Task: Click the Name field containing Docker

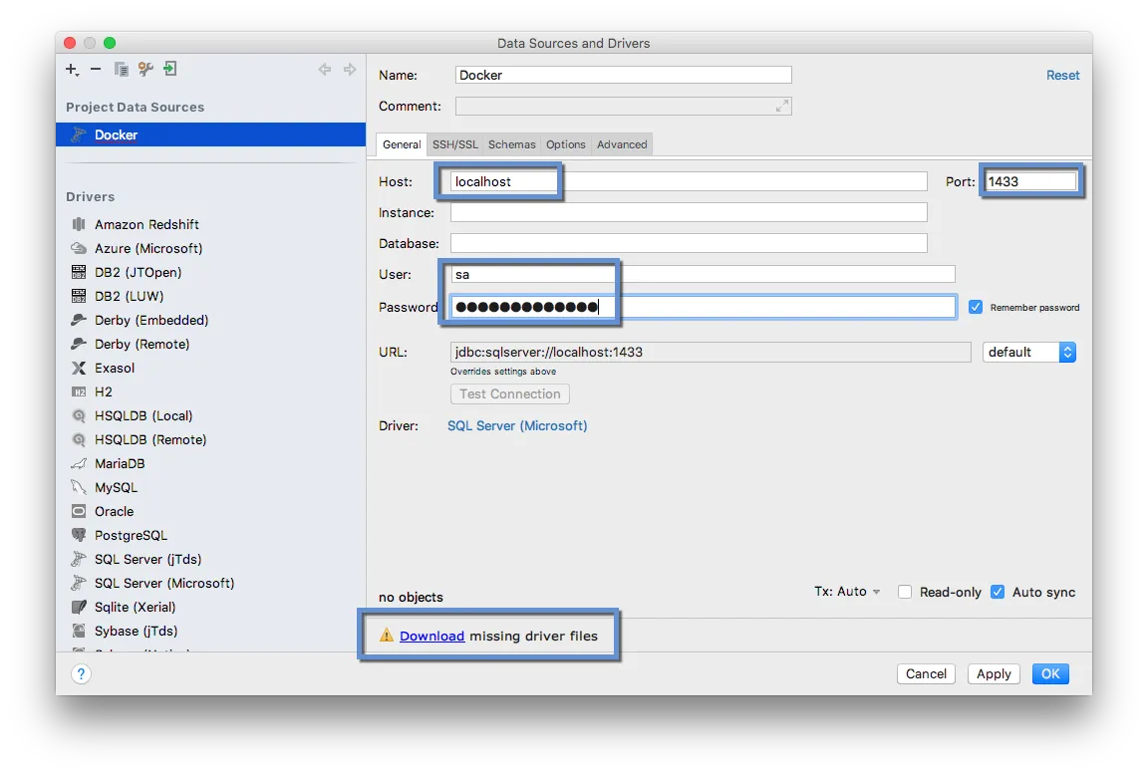Action: (x=623, y=75)
